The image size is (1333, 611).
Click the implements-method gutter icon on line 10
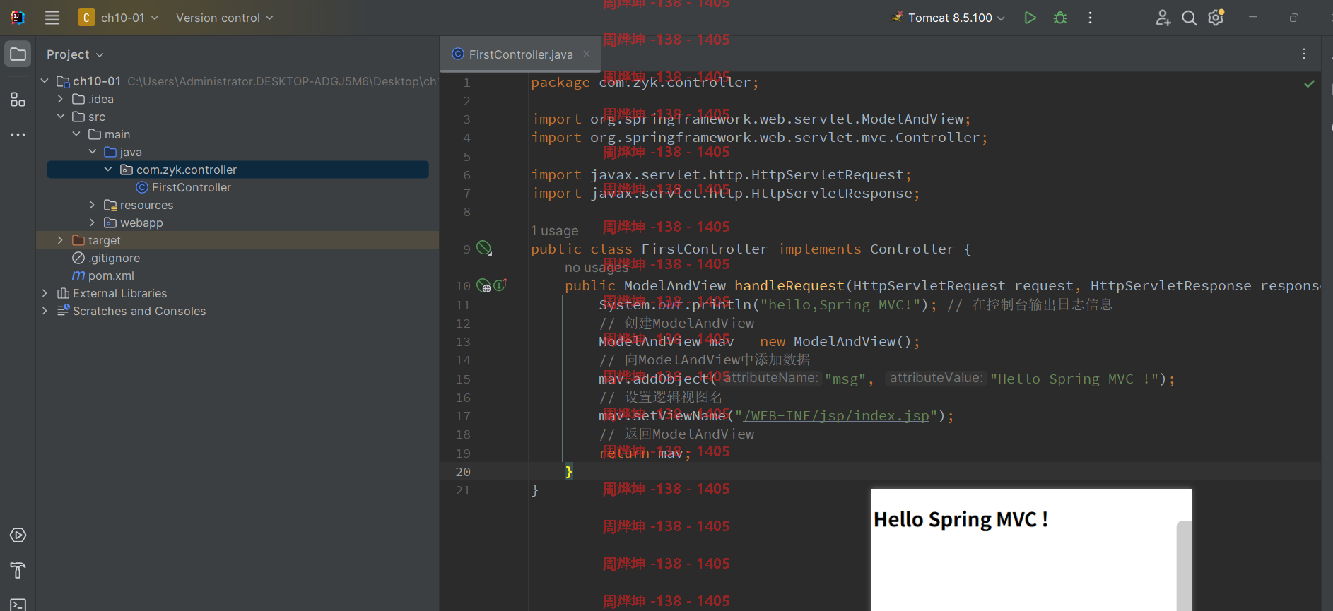tap(500, 285)
